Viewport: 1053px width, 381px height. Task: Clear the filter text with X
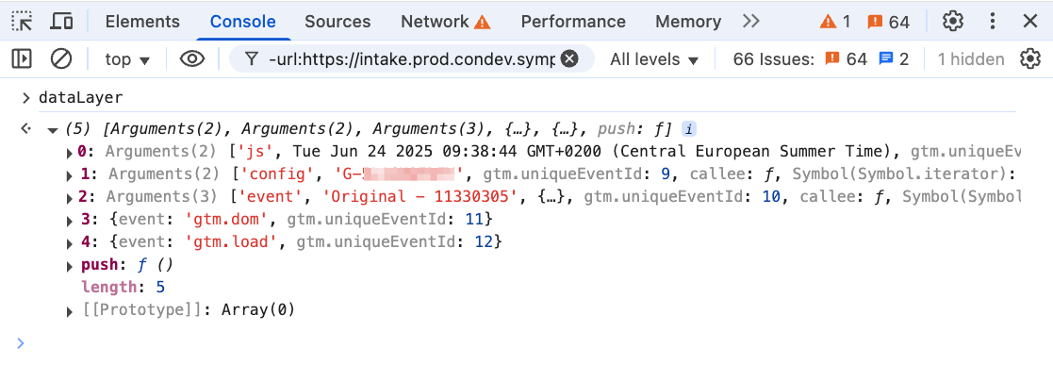coord(569,59)
